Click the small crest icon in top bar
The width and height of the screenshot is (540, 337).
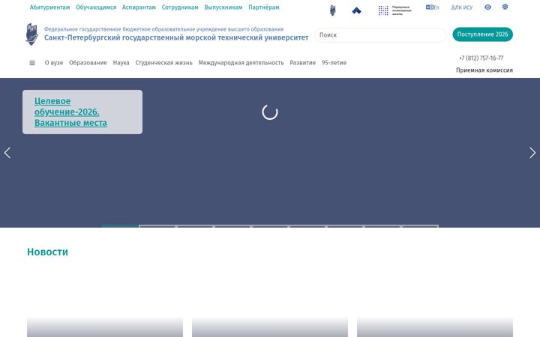pyautogui.click(x=333, y=10)
